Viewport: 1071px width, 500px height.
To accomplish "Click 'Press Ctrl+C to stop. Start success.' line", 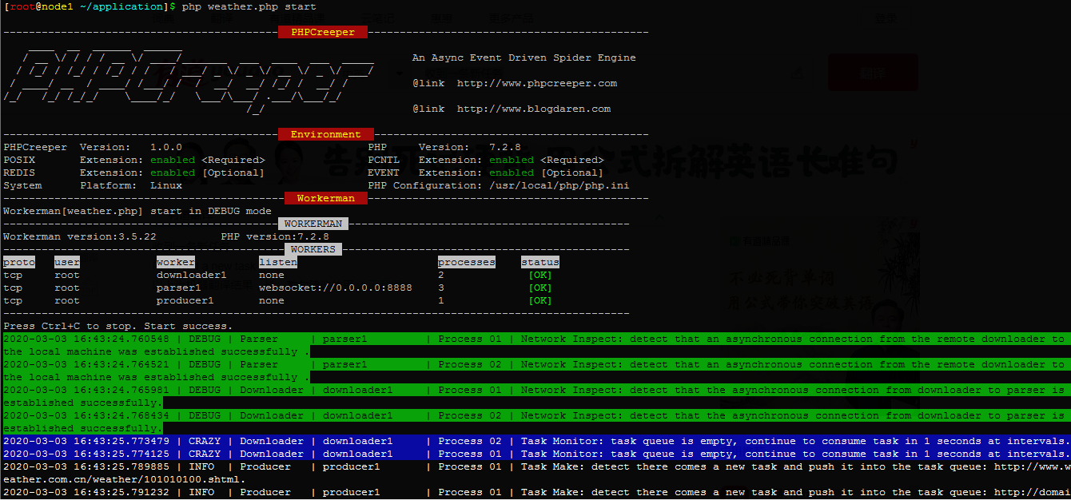I will coord(118,326).
